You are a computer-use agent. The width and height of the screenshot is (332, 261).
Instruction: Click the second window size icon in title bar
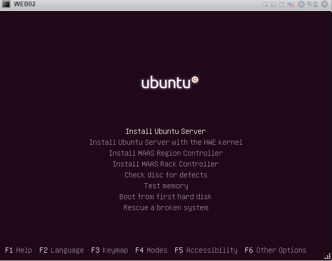(273, 5)
